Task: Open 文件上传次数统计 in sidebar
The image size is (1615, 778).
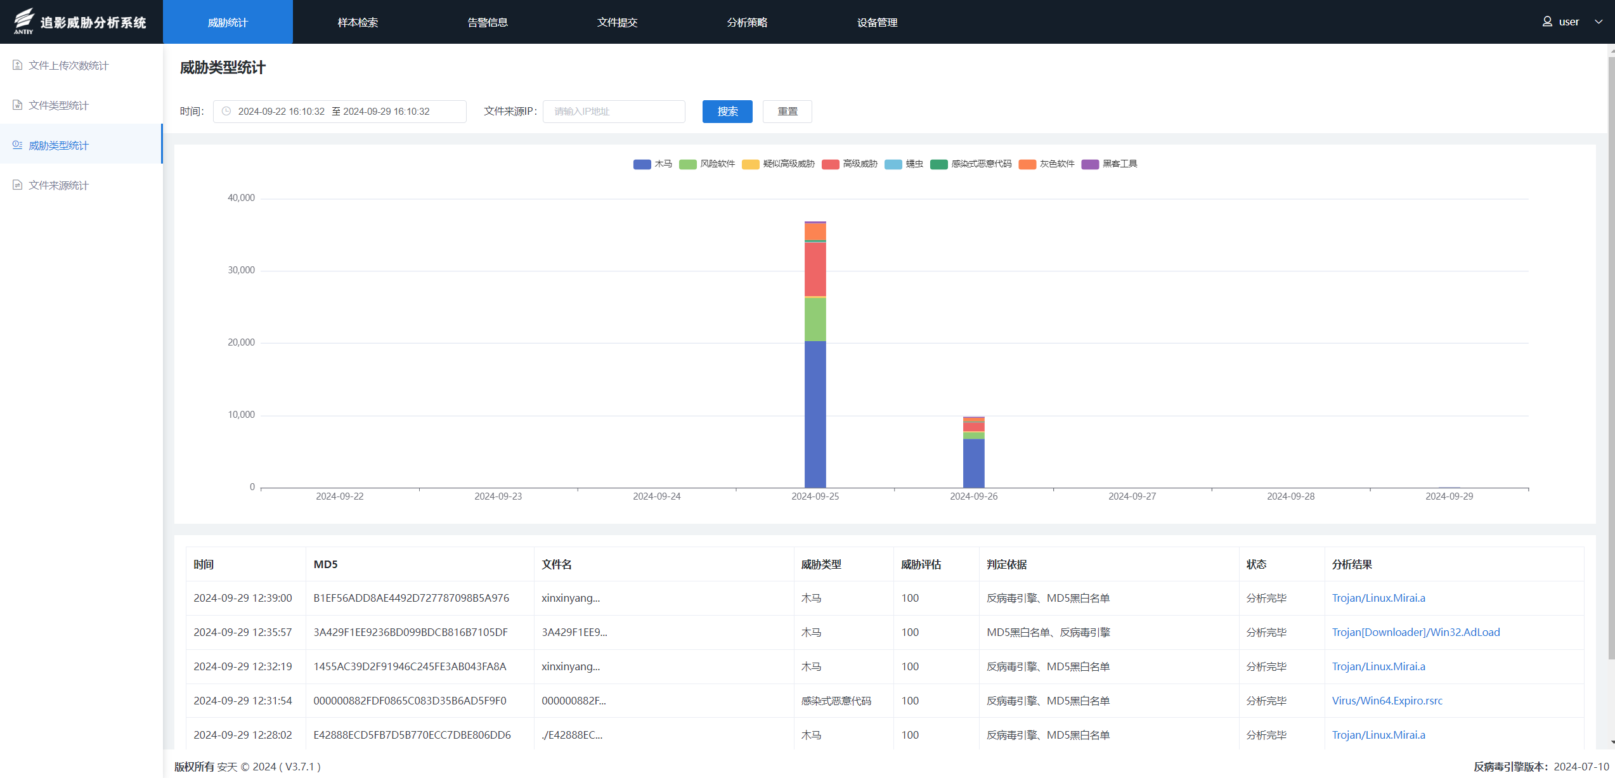Action: pos(81,65)
